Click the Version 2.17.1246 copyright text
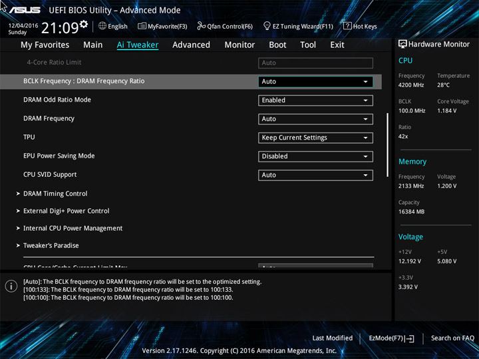This screenshot has height=359, width=479. [239, 350]
